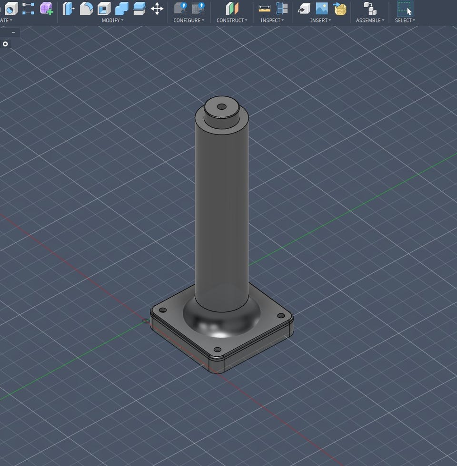Open the SELECT dropdown menu

tap(405, 20)
